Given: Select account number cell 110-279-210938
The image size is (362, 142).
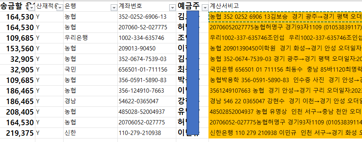Looking at the screenshot, I should point(147,133).
